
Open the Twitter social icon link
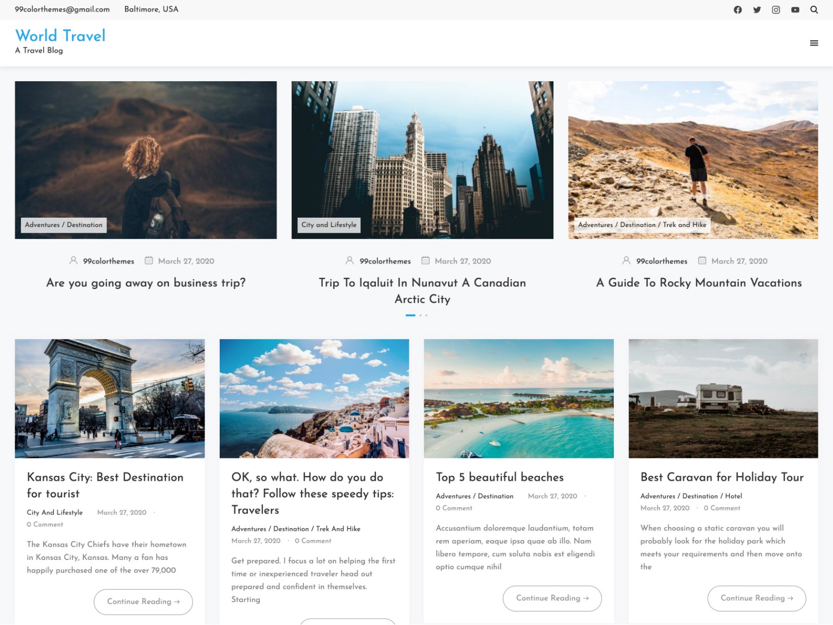click(757, 10)
